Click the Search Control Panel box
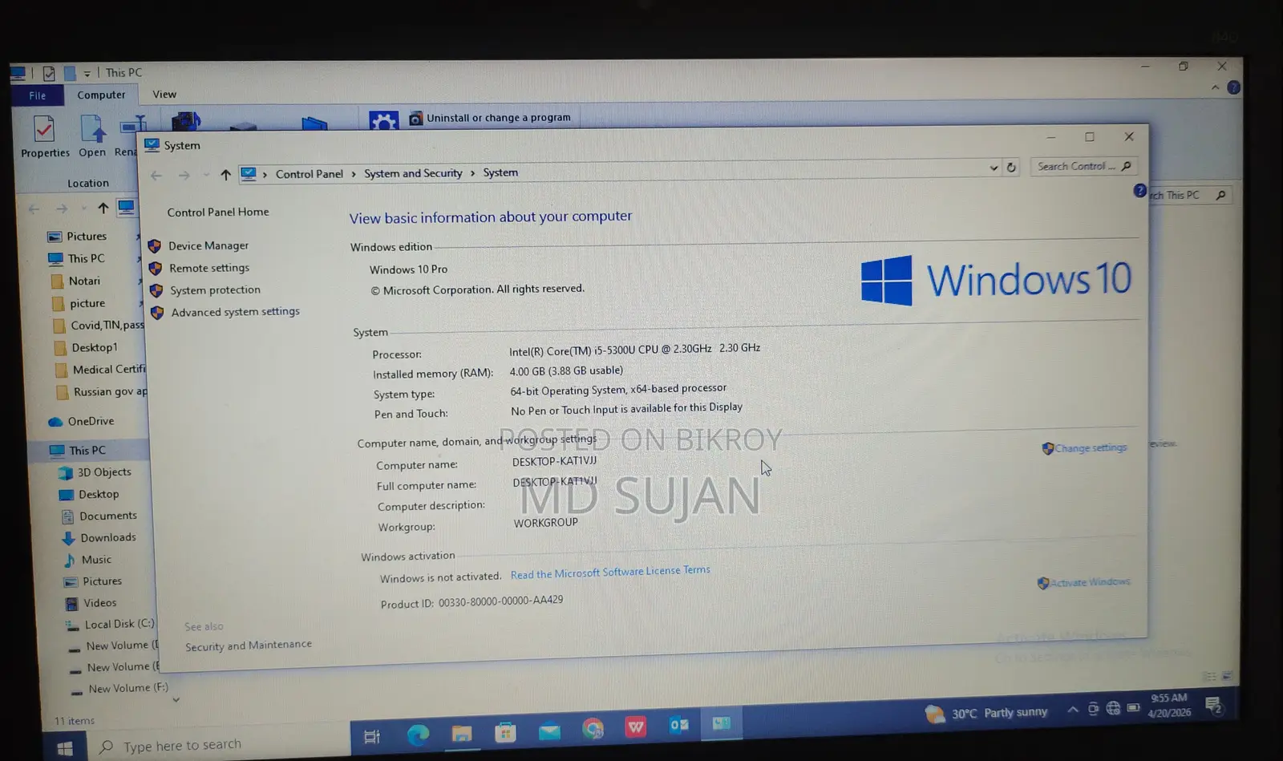Screen dimensions: 1283x761 point(1083,166)
